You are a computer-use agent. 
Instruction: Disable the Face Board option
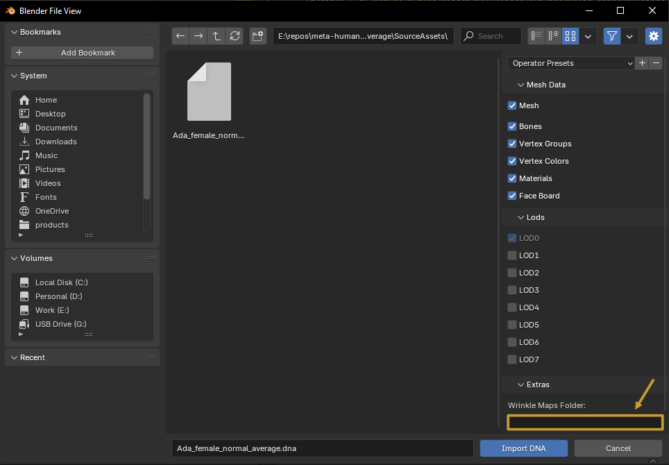pos(513,196)
